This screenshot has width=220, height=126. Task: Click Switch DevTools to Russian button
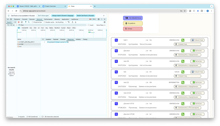pos(85,16)
